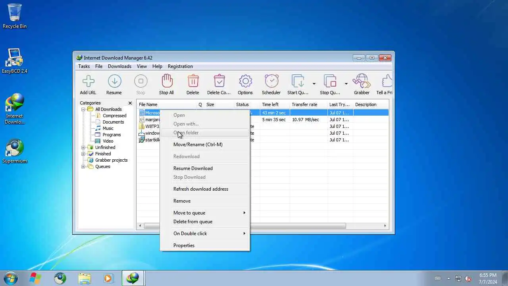
Task: Click the horizontal scrollbar left arrow
Action: coord(140,226)
